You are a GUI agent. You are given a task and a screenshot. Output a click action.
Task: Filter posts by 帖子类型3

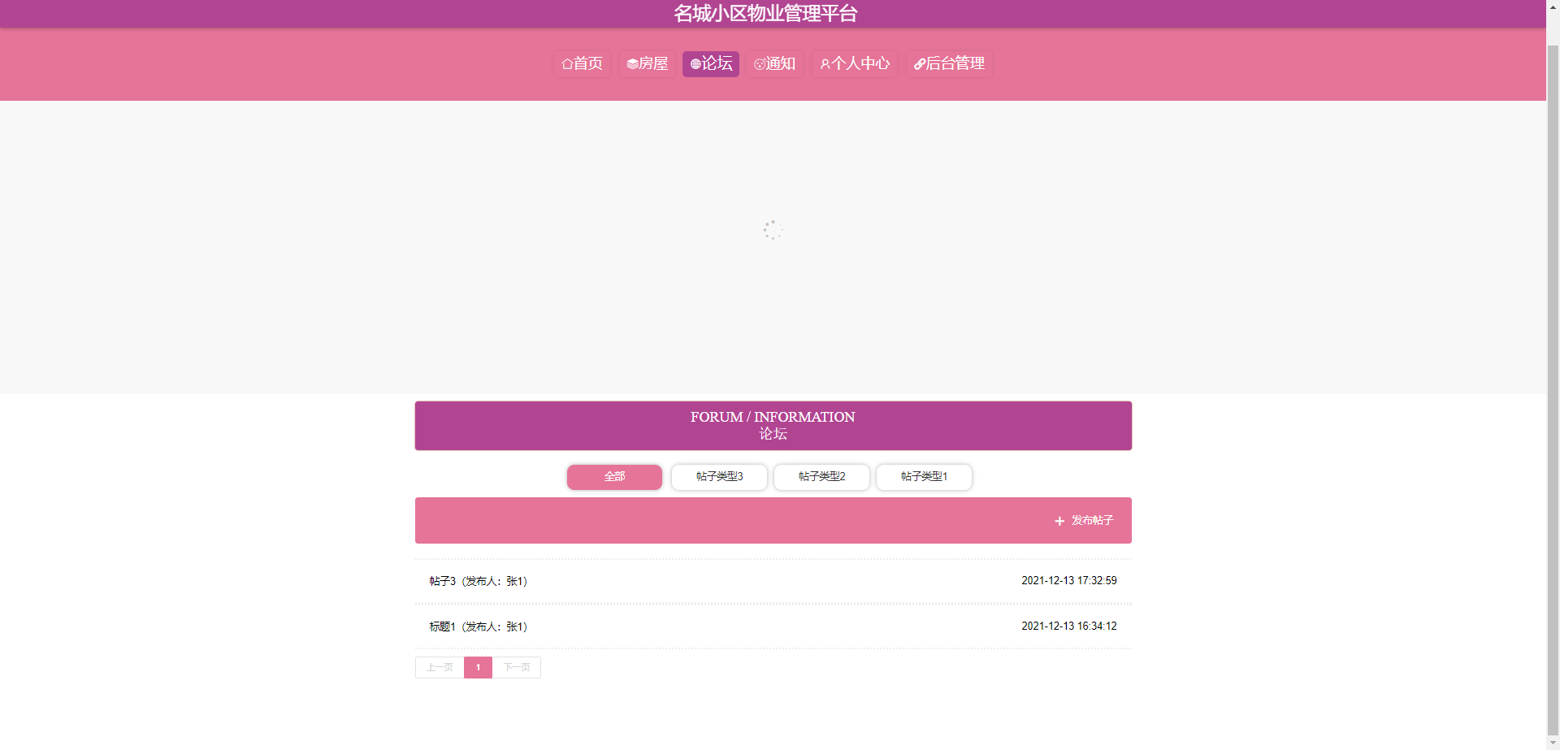(x=719, y=477)
